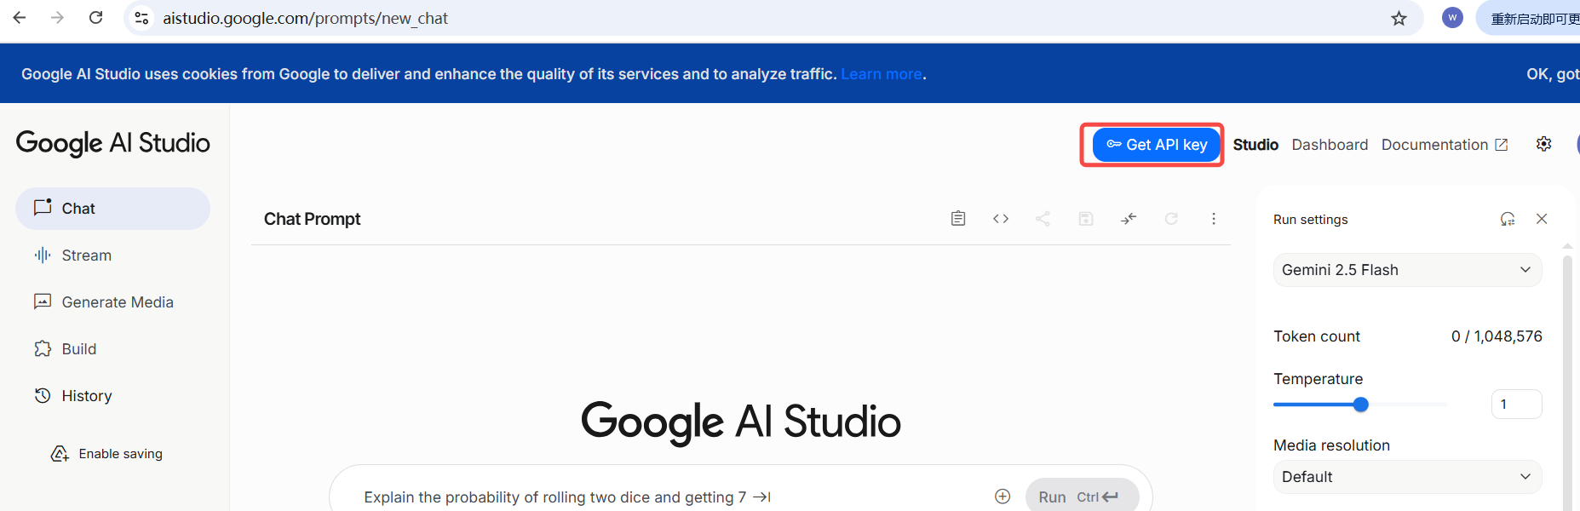Click OK, got it on cookie banner
Screen dimensions: 1580x511
[x=1553, y=74]
